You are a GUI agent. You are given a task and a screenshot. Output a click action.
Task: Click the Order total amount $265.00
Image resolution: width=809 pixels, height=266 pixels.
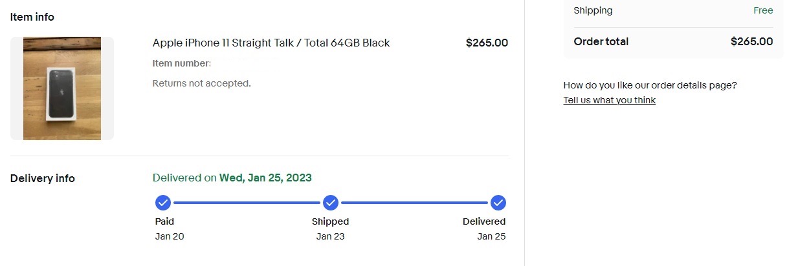(x=751, y=41)
